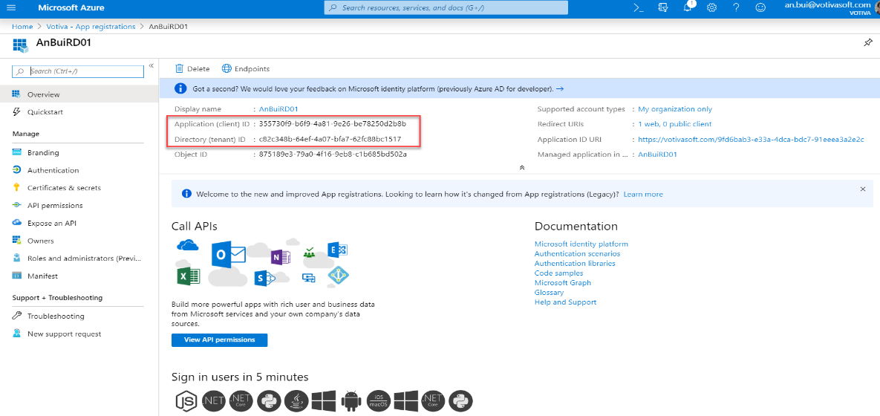Click the API permissions sidebar icon
The width and height of the screenshot is (880, 416).
(x=17, y=206)
